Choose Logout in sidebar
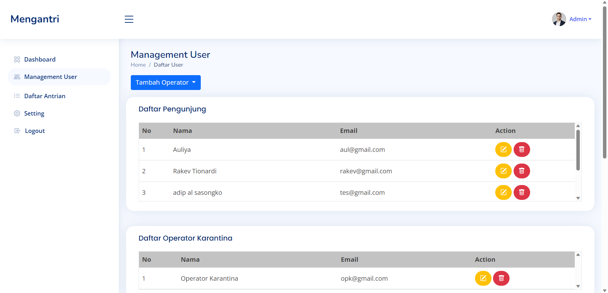This screenshot has height=293, width=608. [59, 131]
